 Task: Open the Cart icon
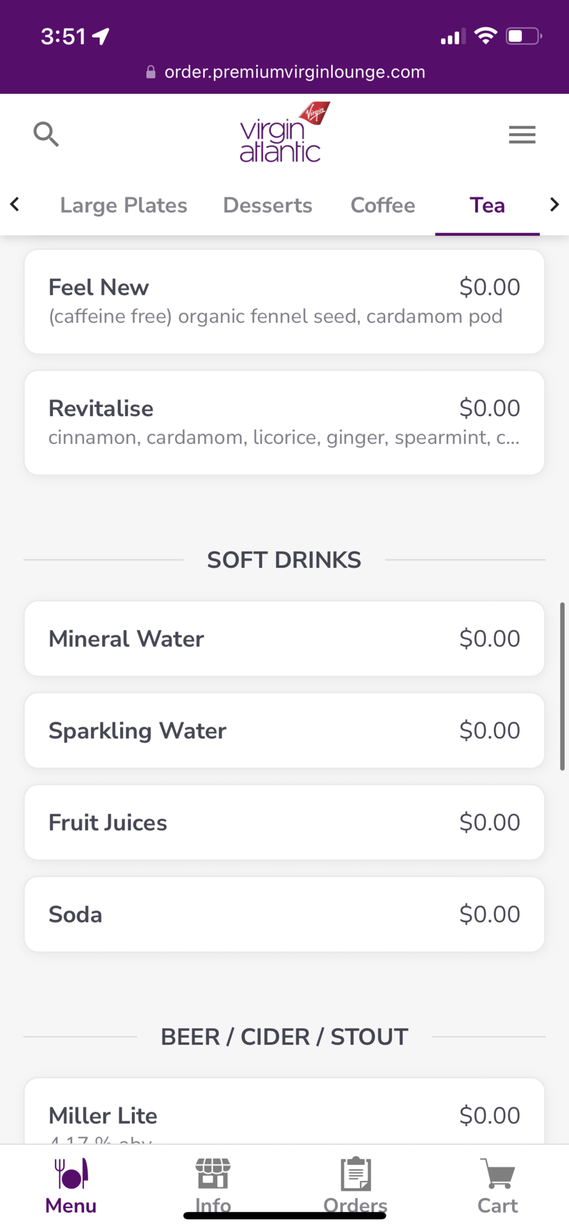coord(498,1174)
